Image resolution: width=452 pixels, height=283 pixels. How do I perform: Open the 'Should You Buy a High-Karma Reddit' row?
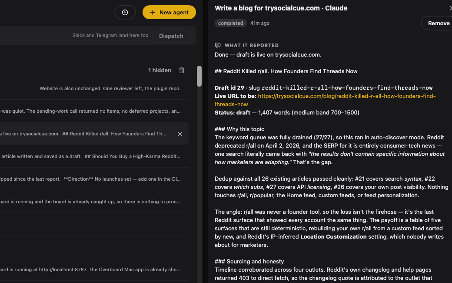[x=94, y=156]
